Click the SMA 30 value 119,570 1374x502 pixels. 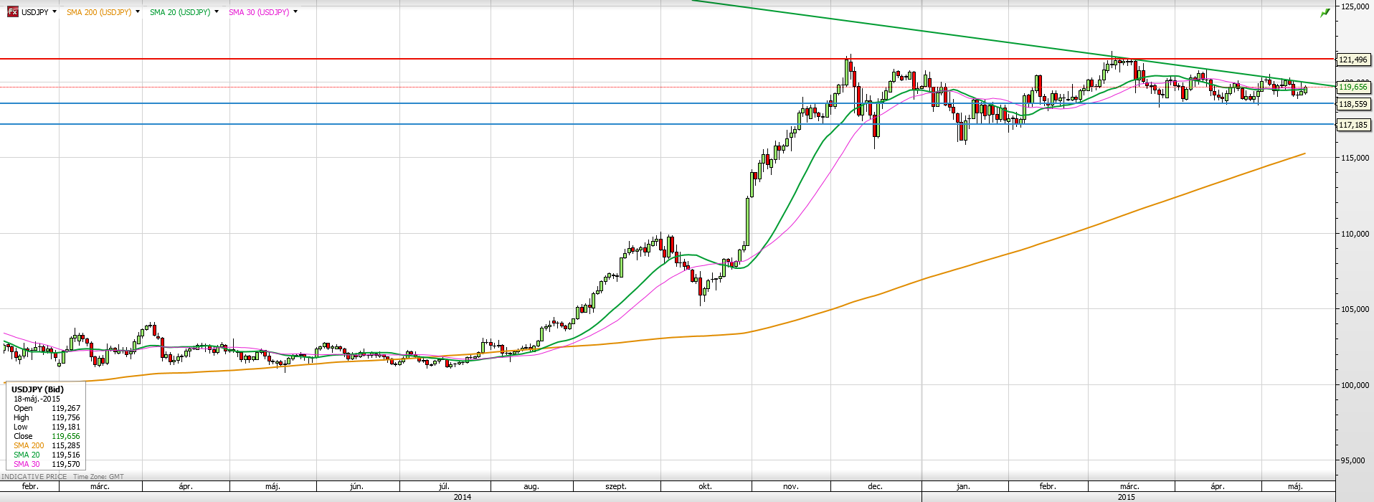tap(66, 464)
